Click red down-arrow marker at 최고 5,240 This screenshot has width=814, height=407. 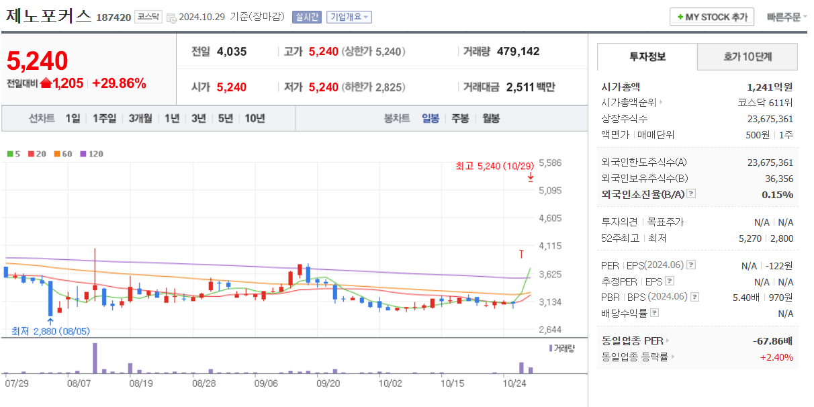click(x=531, y=177)
